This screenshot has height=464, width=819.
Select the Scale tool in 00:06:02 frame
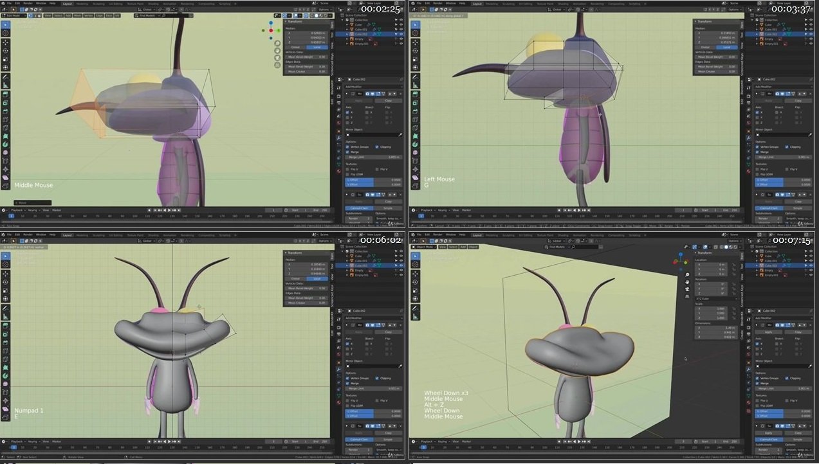(x=5, y=290)
